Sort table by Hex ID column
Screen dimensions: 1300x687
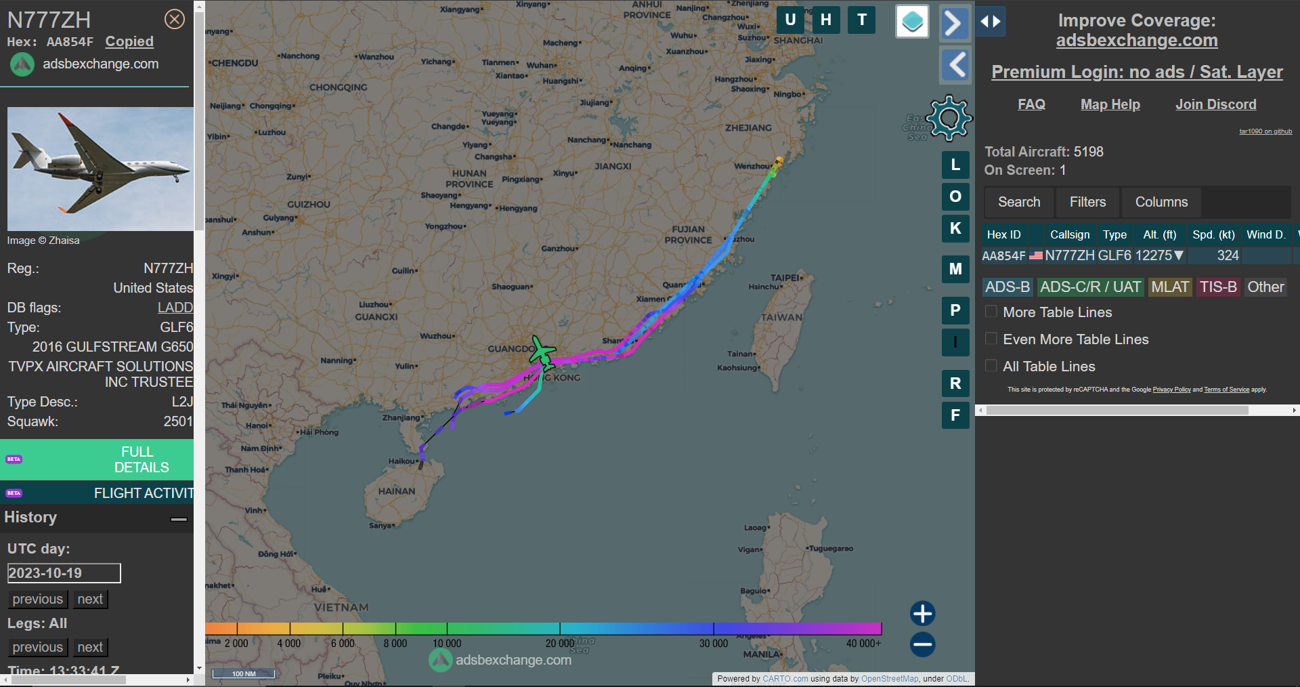[x=1003, y=234]
